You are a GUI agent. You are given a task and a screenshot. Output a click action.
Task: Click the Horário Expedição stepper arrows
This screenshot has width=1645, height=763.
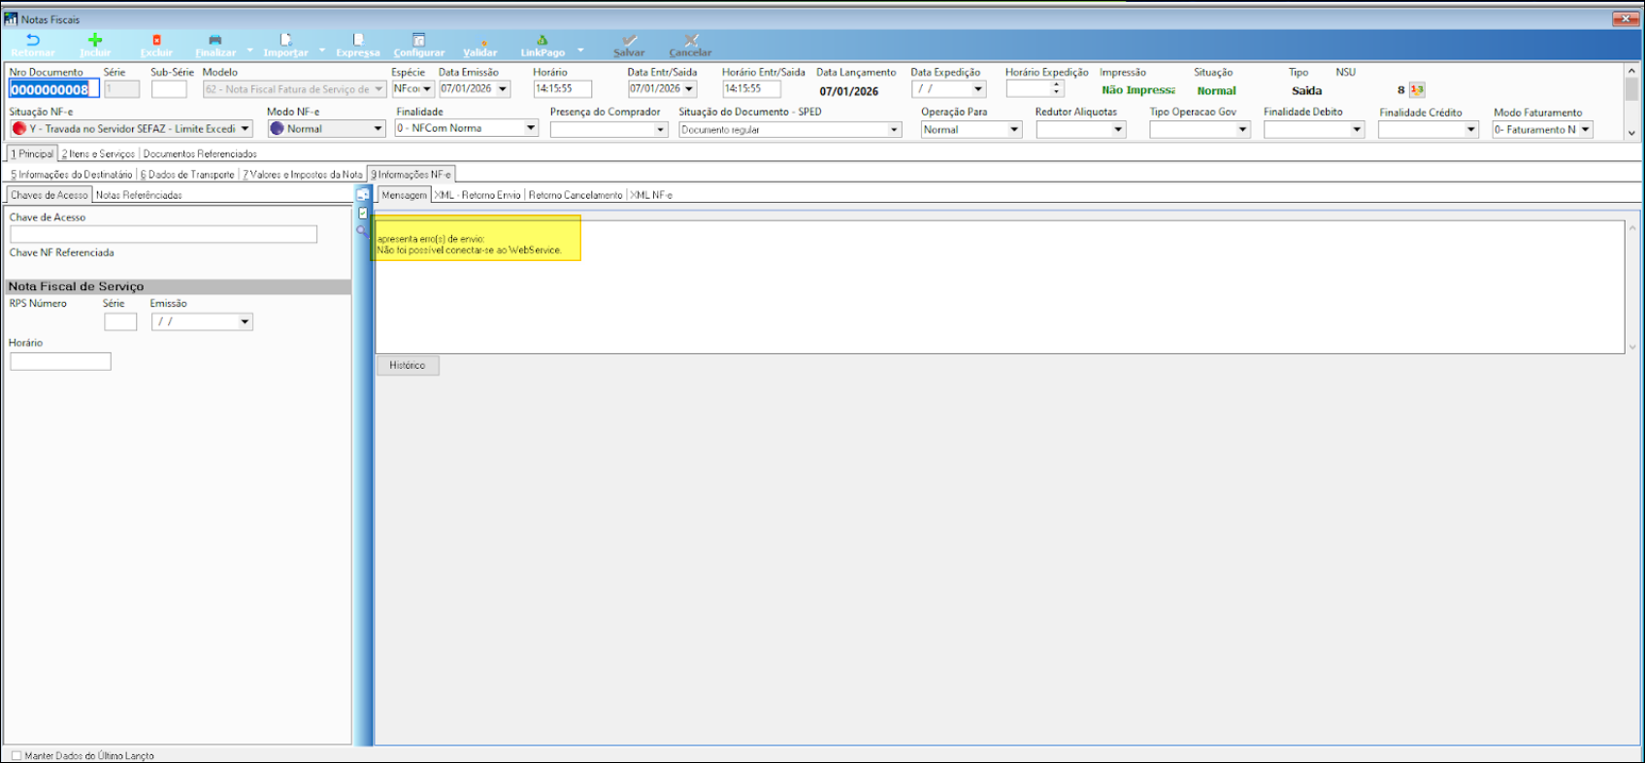(x=1056, y=88)
